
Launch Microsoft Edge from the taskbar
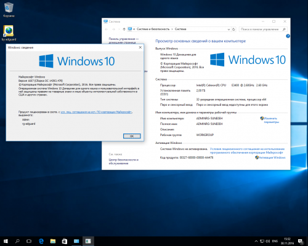click(x=41, y=241)
